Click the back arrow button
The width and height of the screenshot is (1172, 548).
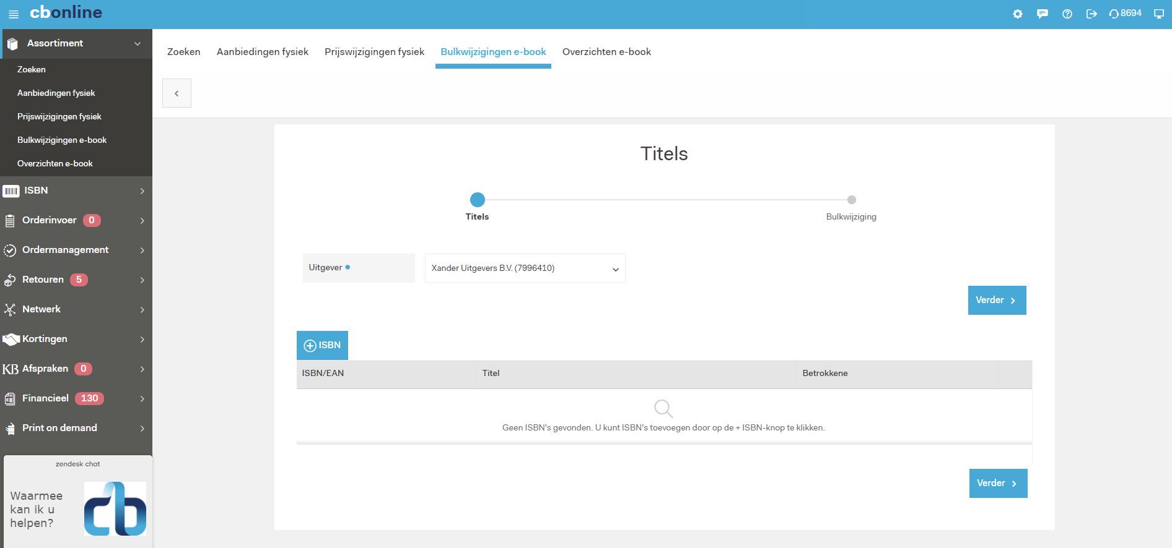click(x=177, y=93)
